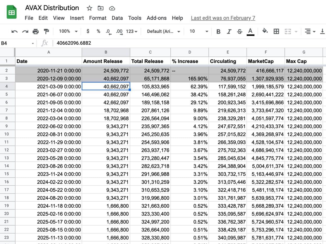Open the Google Sheets home icon
The width and height of the screenshot is (326, 244).
11,12
